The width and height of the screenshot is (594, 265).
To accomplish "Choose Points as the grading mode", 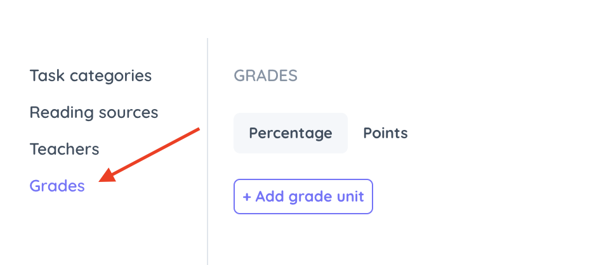I will tap(385, 133).
